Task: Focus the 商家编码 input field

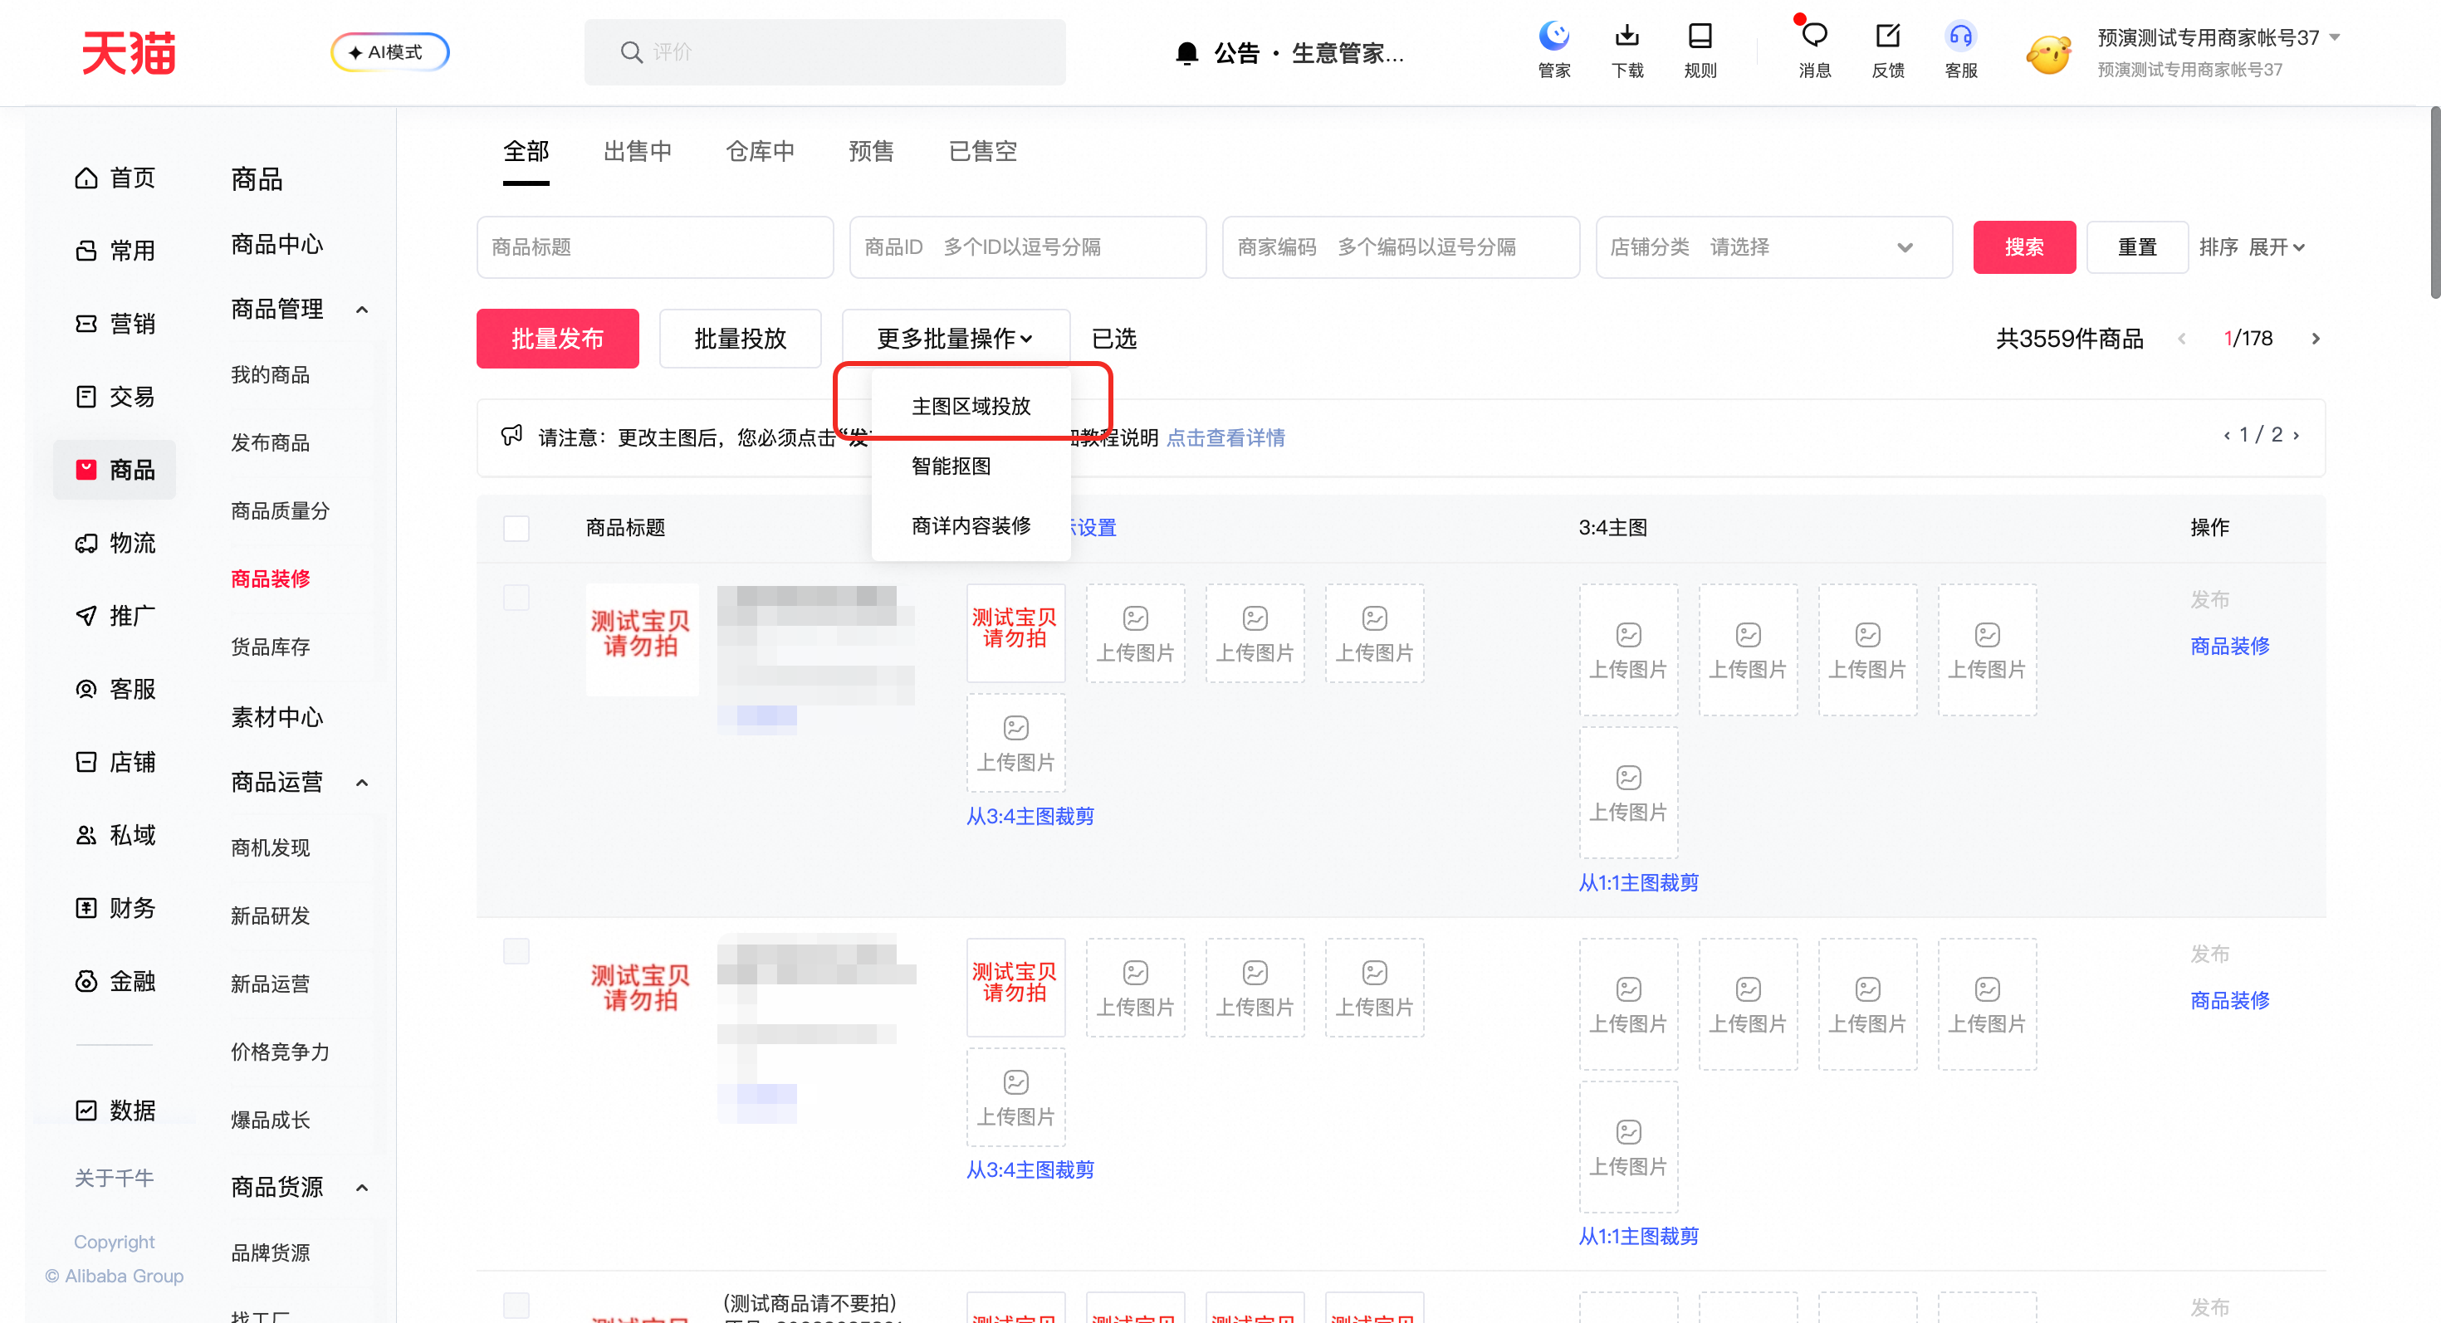Action: pyautogui.click(x=1401, y=247)
